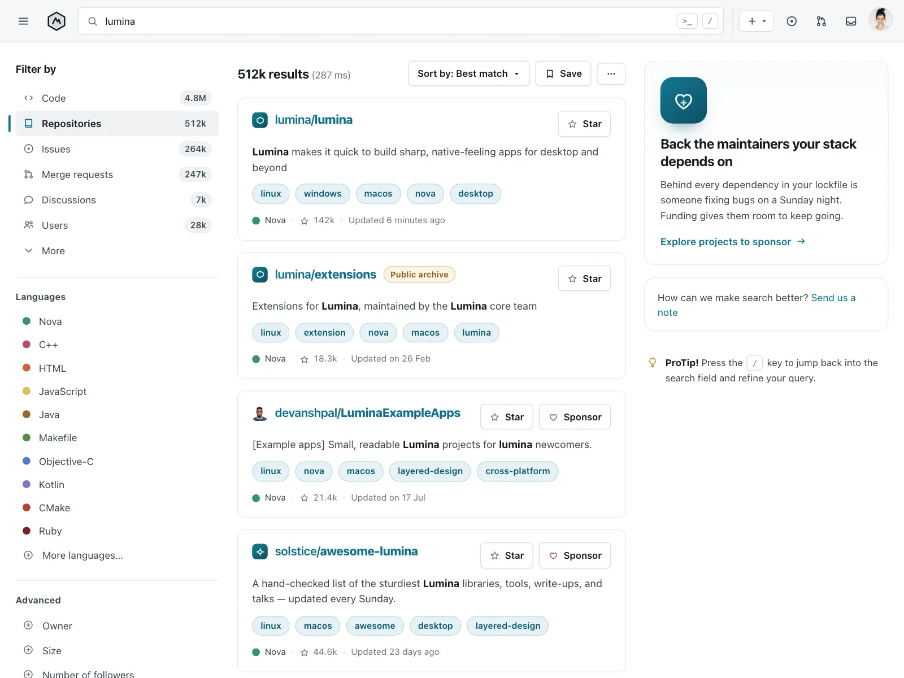Open merge requests icon in header
Image resolution: width=904 pixels, height=678 pixels.
[822, 21]
